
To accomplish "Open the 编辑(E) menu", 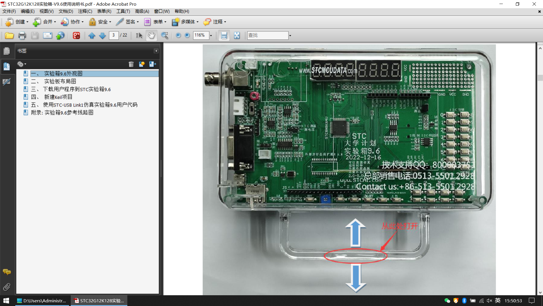I will (27, 11).
